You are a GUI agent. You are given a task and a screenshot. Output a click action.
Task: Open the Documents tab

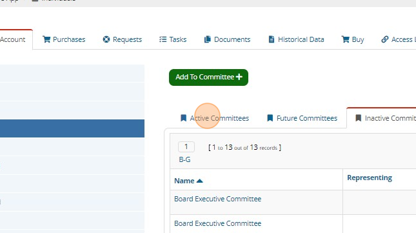(x=228, y=39)
